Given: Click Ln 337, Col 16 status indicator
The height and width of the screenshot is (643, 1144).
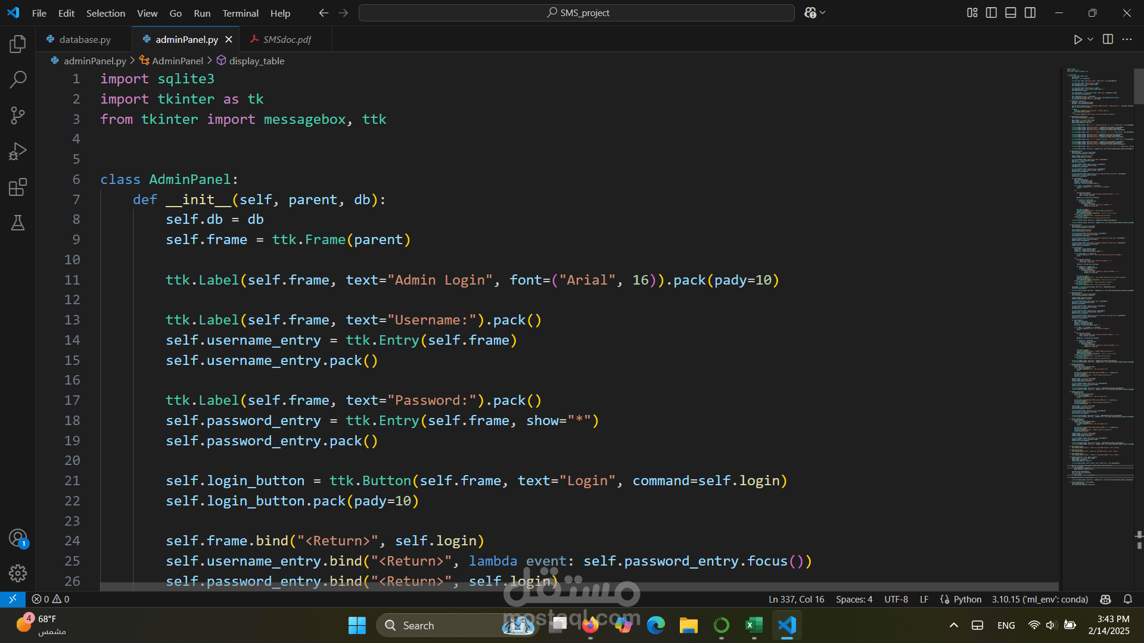Looking at the screenshot, I should click(796, 599).
